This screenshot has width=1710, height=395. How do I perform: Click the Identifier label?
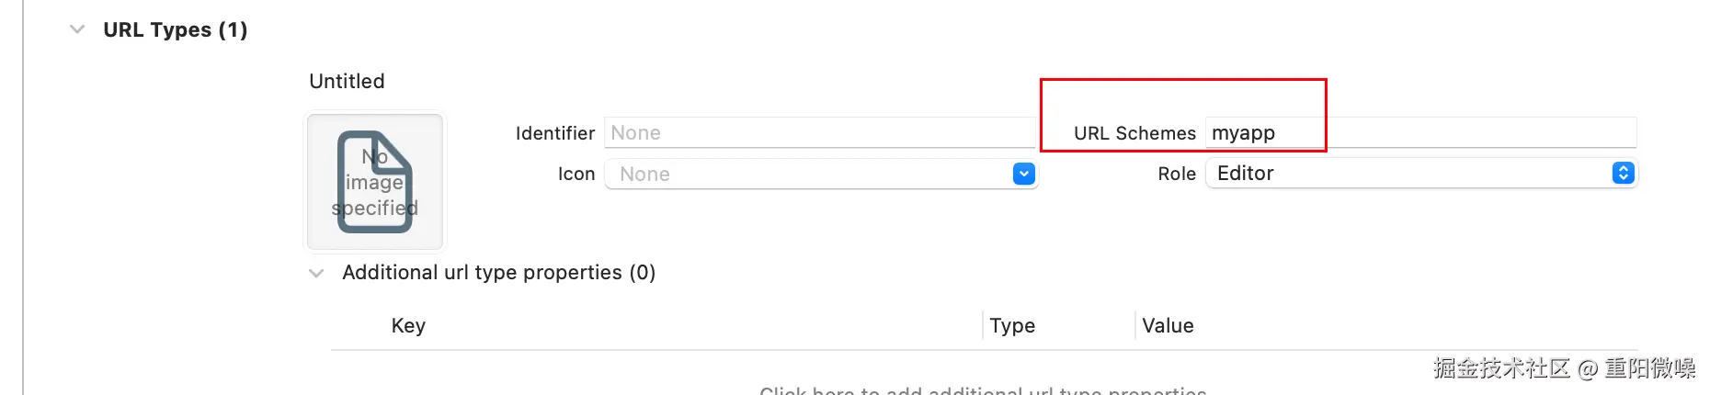(555, 132)
